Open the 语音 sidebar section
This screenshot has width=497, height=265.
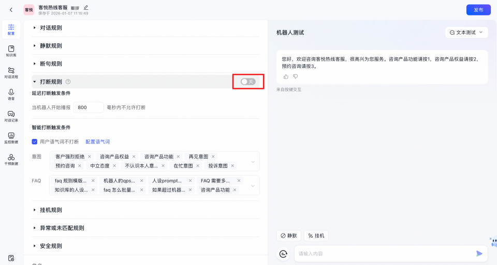pyautogui.click(x=11, y=95)
